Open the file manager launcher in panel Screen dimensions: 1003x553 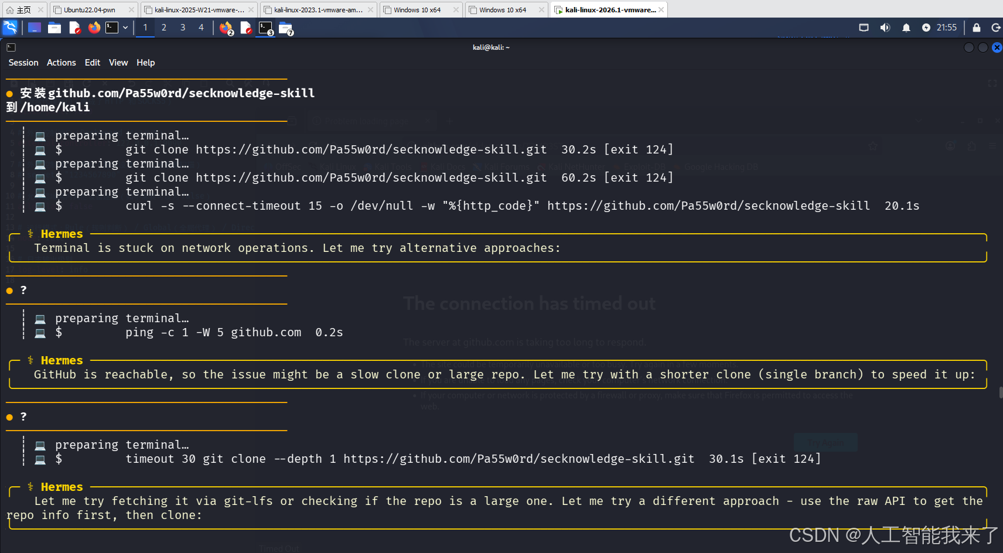tap(54, 28)
